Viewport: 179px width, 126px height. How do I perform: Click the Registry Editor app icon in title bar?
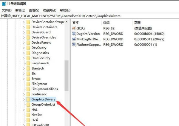pyautogui.click(x=4, y=4)
